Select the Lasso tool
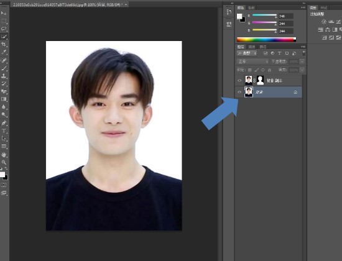 click(x=4, y=29)
